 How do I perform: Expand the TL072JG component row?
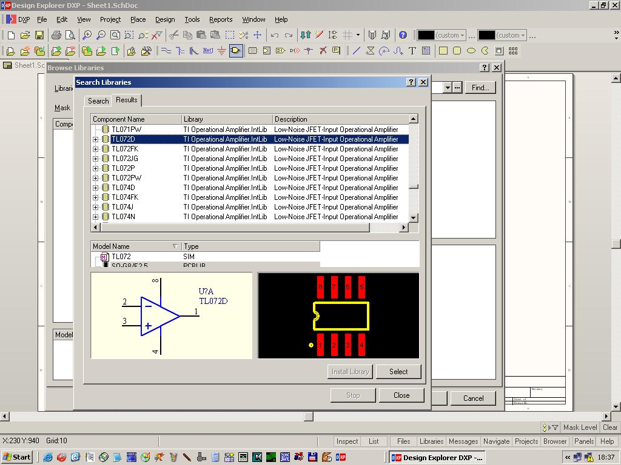click(95, 159)
